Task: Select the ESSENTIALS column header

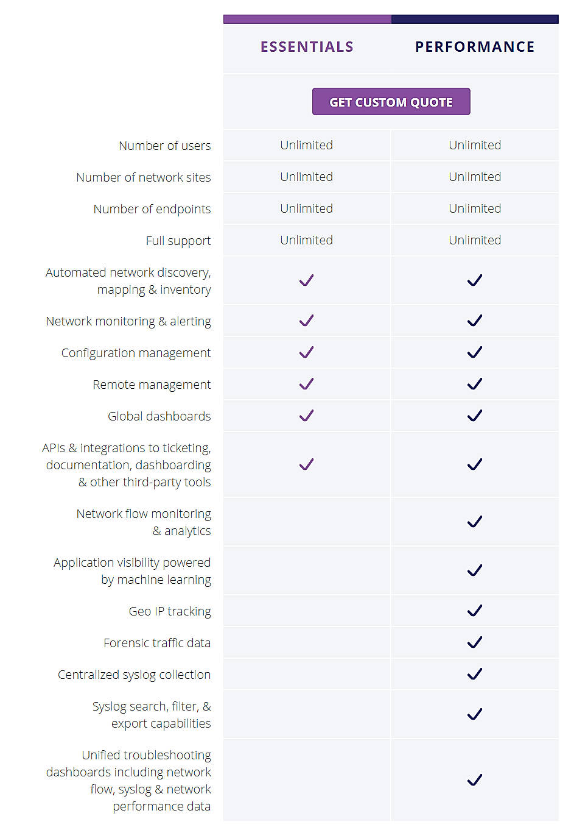Action: tap(306, 46)
